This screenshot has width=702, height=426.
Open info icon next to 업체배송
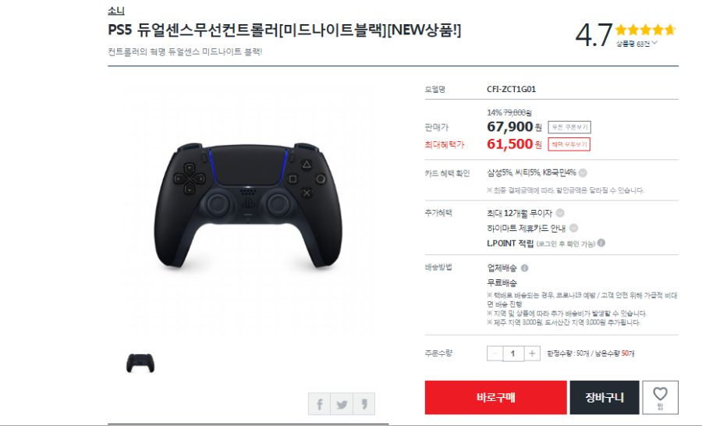point(524,268)
